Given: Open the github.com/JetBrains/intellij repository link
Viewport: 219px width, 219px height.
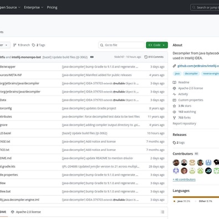Looking at the screenshot, I should [x=198, y=66].
